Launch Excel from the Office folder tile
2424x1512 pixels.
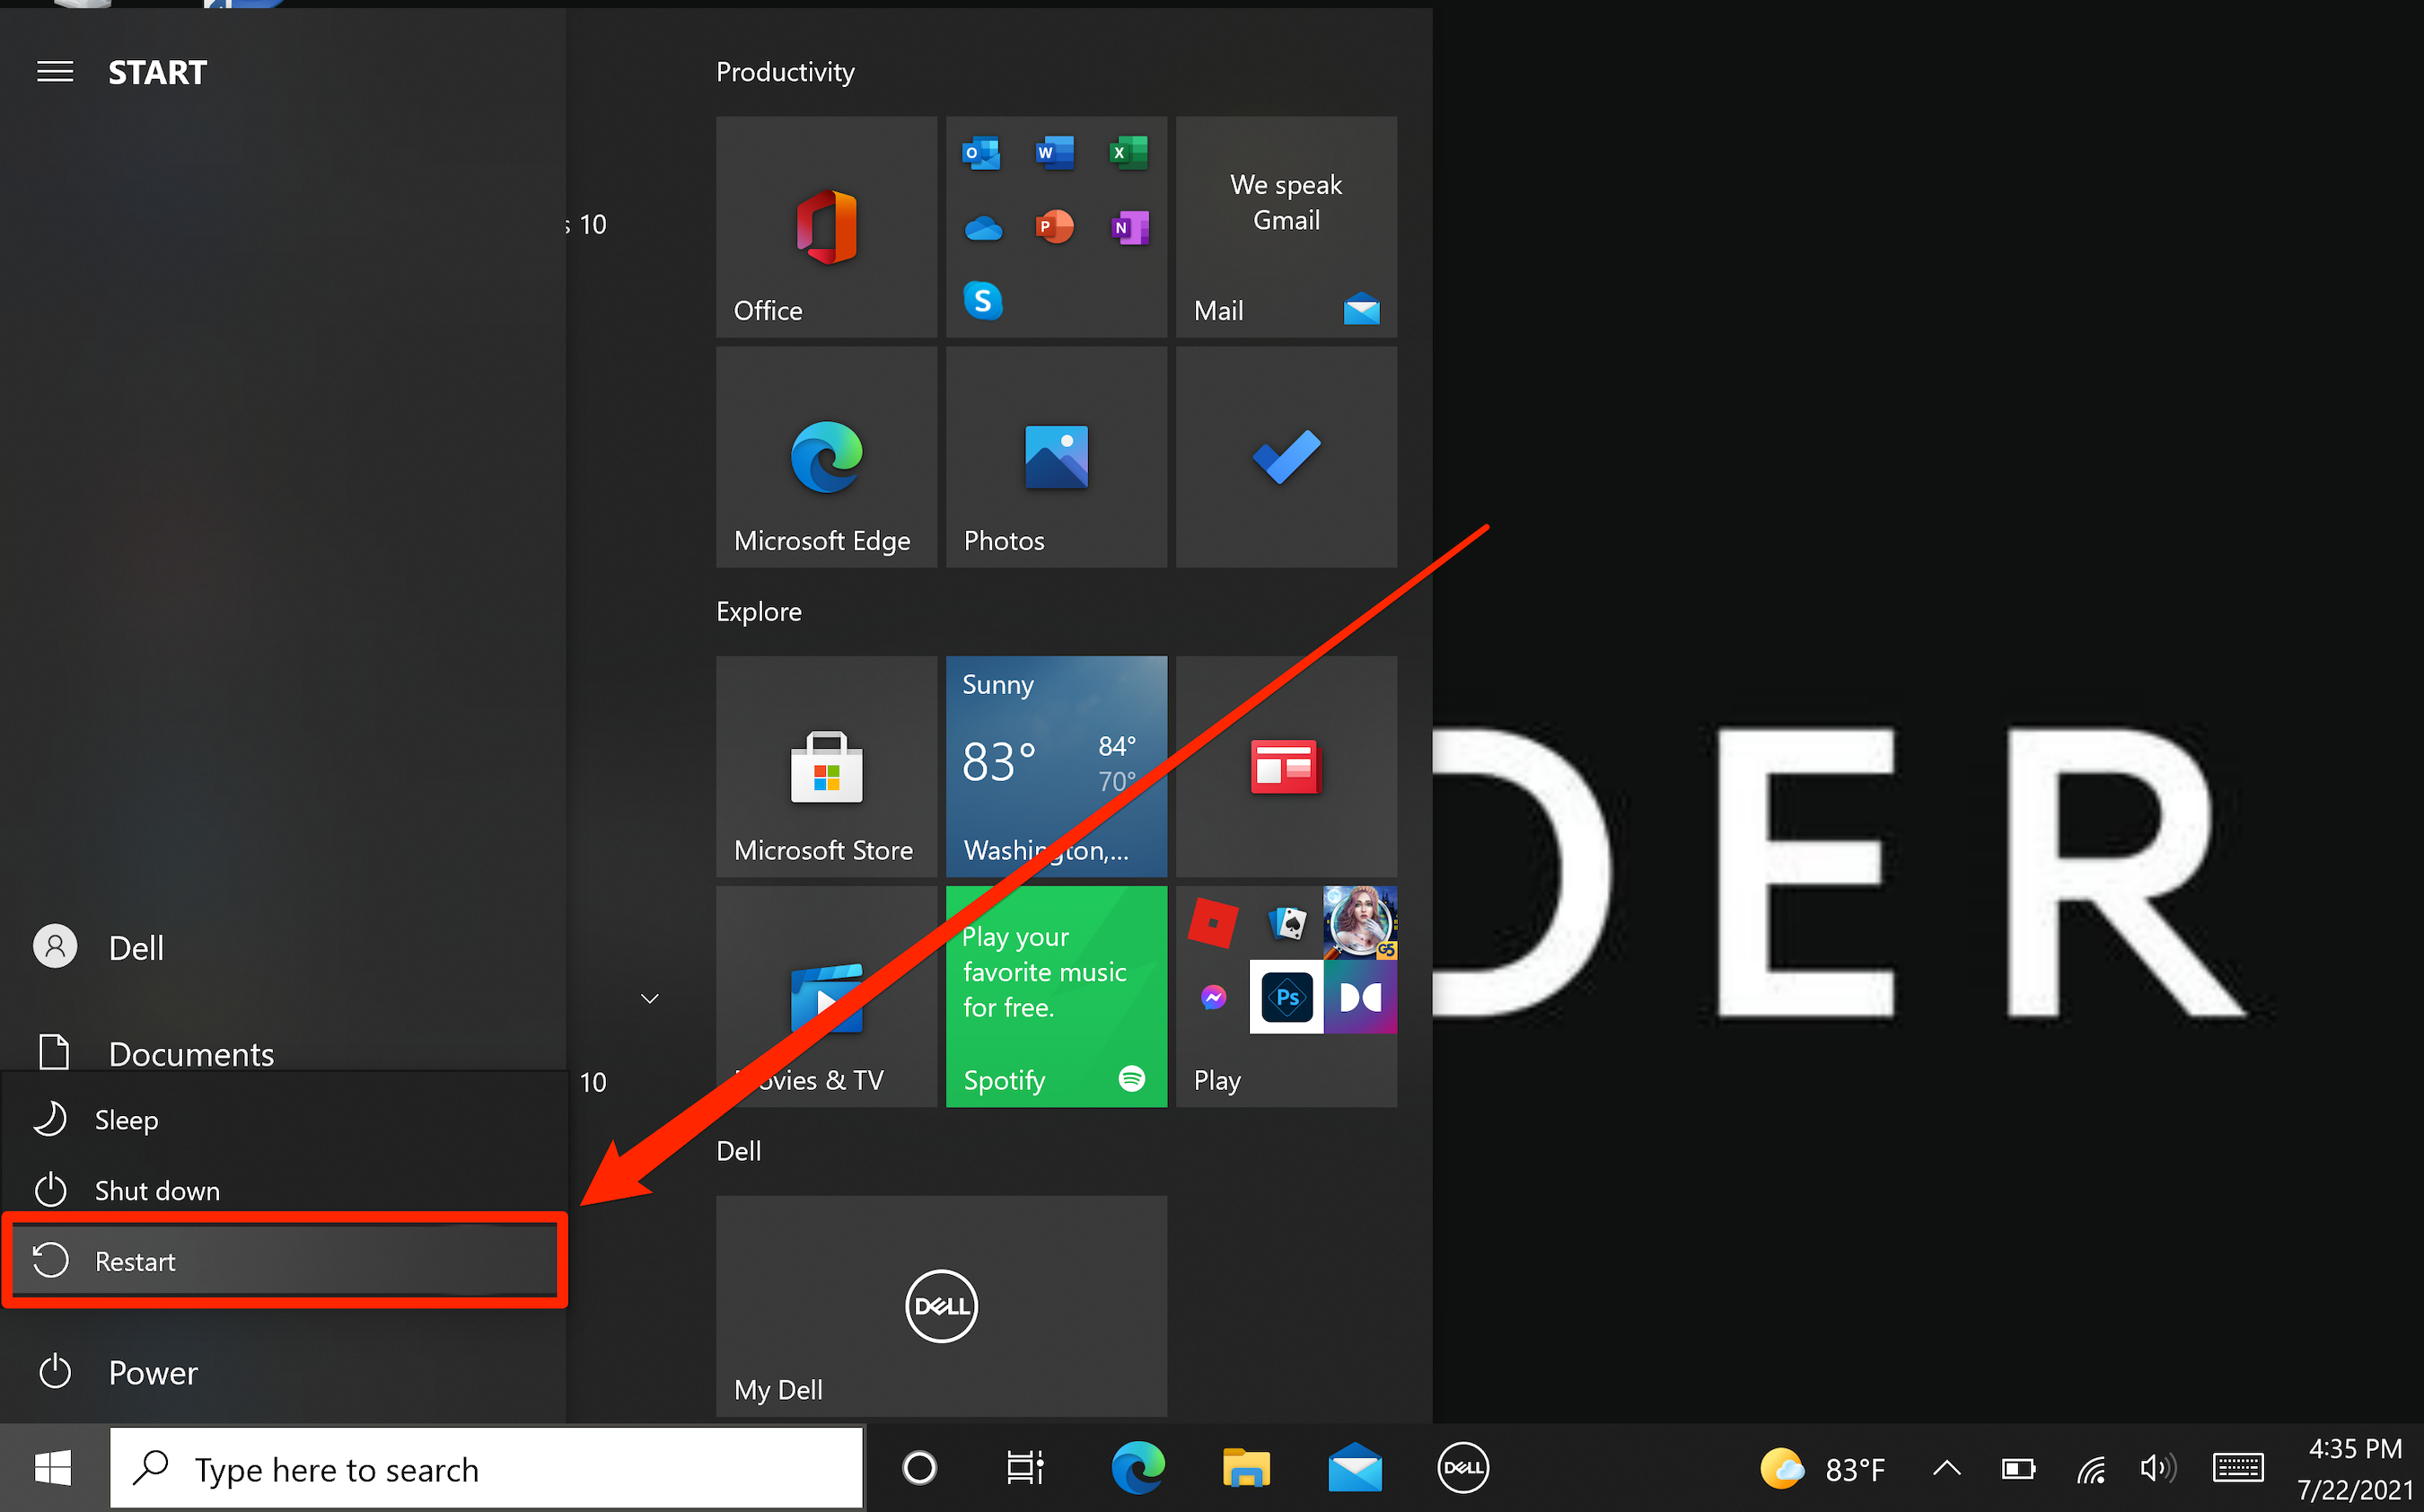(1129, 153)
